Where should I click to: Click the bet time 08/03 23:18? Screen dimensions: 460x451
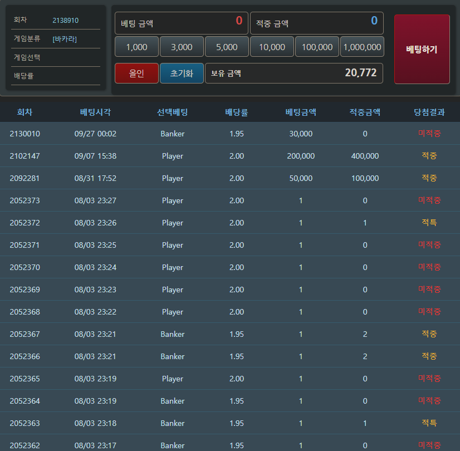pos(95,423)
